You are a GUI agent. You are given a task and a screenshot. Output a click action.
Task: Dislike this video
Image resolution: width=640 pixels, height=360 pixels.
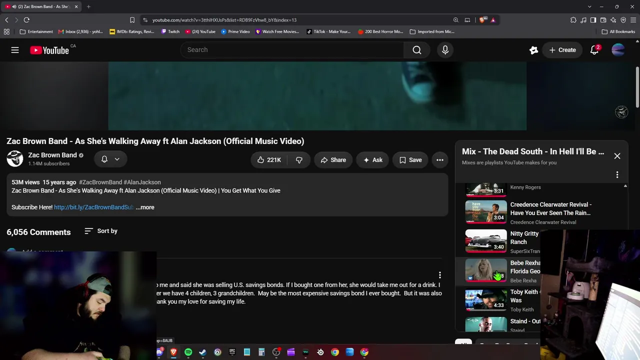(x=299, y=160)
